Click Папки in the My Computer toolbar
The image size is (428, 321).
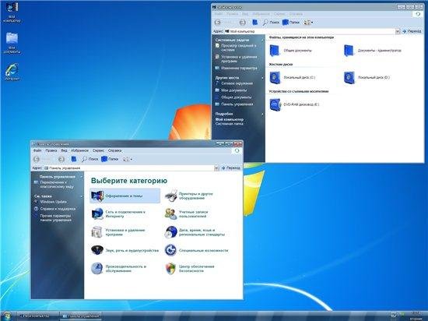291,23
